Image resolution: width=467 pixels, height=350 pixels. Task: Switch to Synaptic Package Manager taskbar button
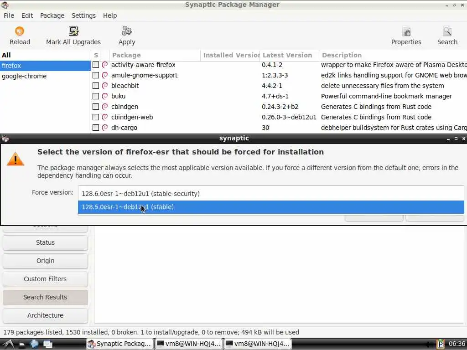coord(120,344)
